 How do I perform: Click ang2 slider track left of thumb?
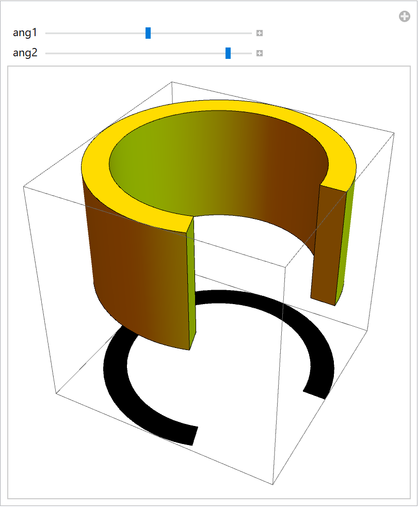click(x=134, y=53)
